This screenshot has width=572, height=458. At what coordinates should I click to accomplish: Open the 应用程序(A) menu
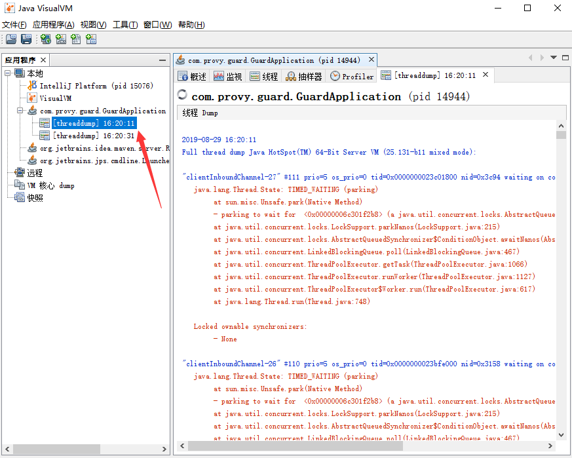click(53, 24)
